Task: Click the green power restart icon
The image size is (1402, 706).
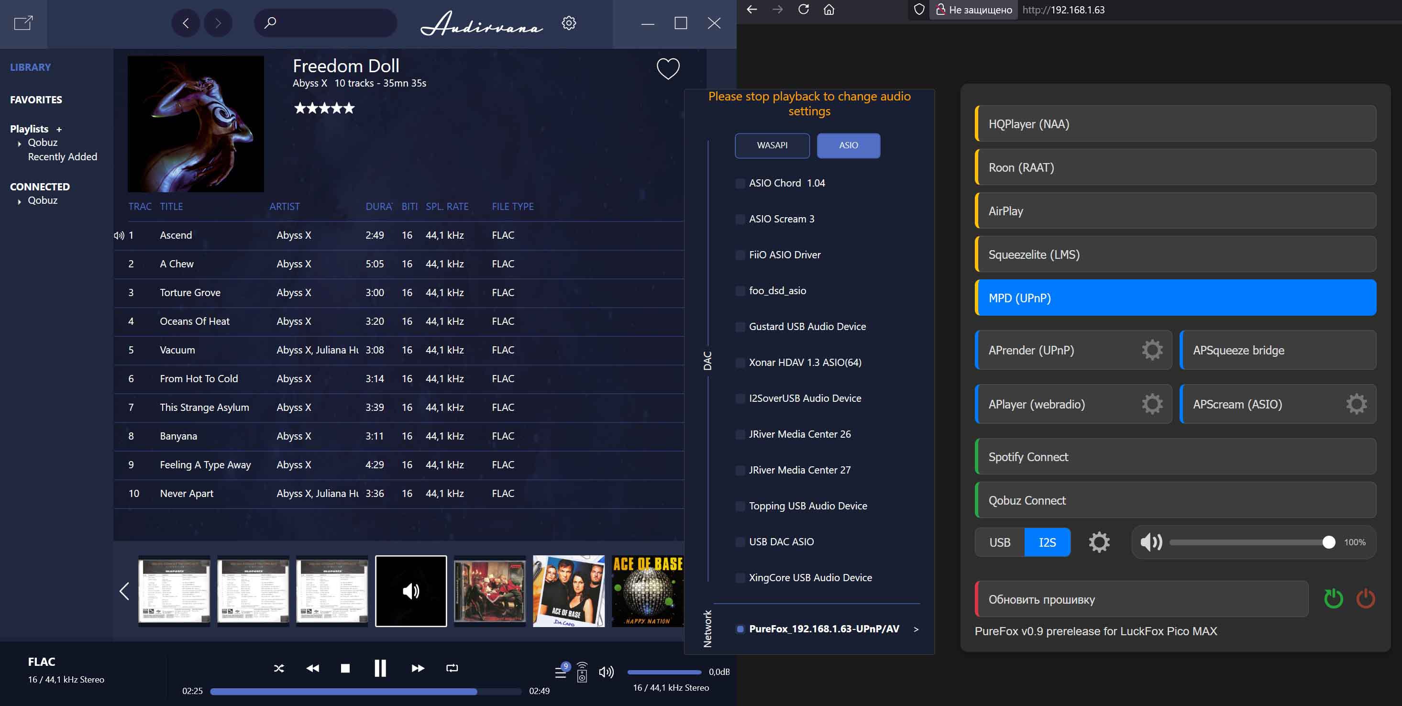Action: pos(1333,599)
